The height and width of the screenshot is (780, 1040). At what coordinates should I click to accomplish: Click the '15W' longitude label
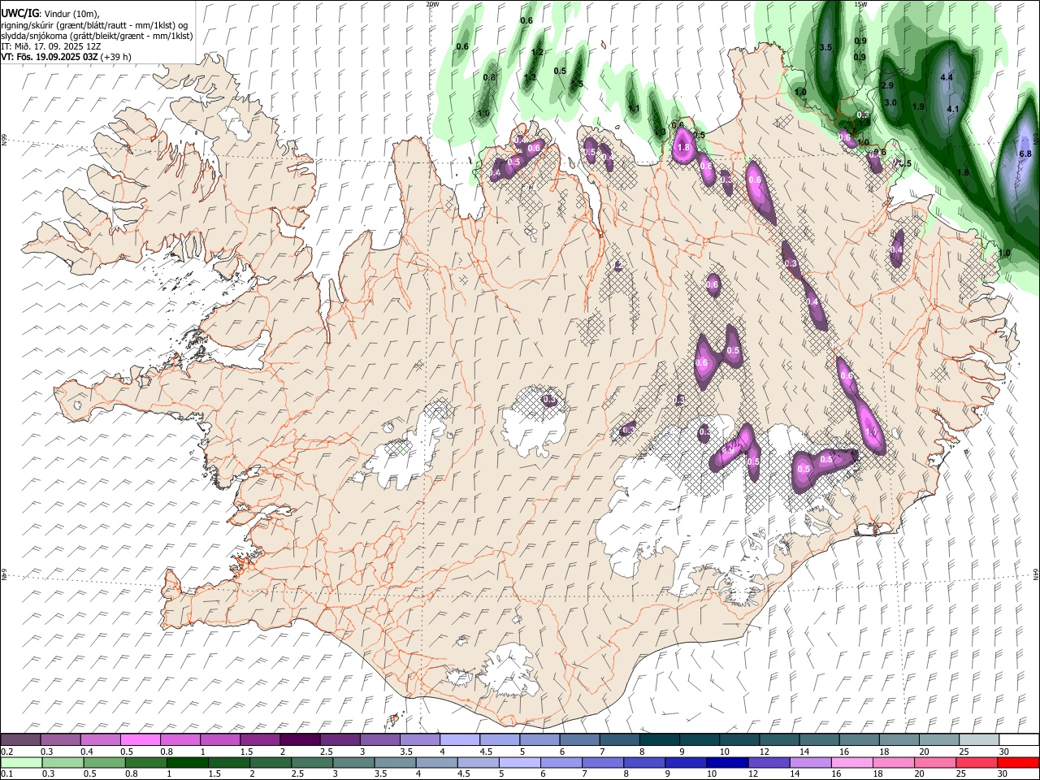(860, 4)
